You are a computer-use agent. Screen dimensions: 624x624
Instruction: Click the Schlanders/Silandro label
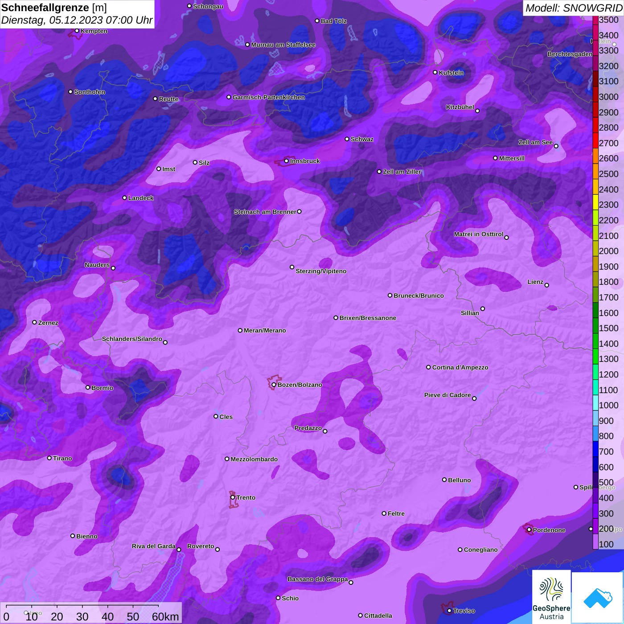132,339
